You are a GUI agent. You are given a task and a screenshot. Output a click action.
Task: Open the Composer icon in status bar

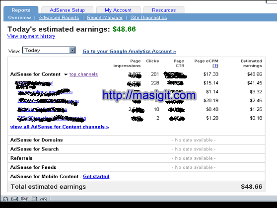click(x=24, y=199)
